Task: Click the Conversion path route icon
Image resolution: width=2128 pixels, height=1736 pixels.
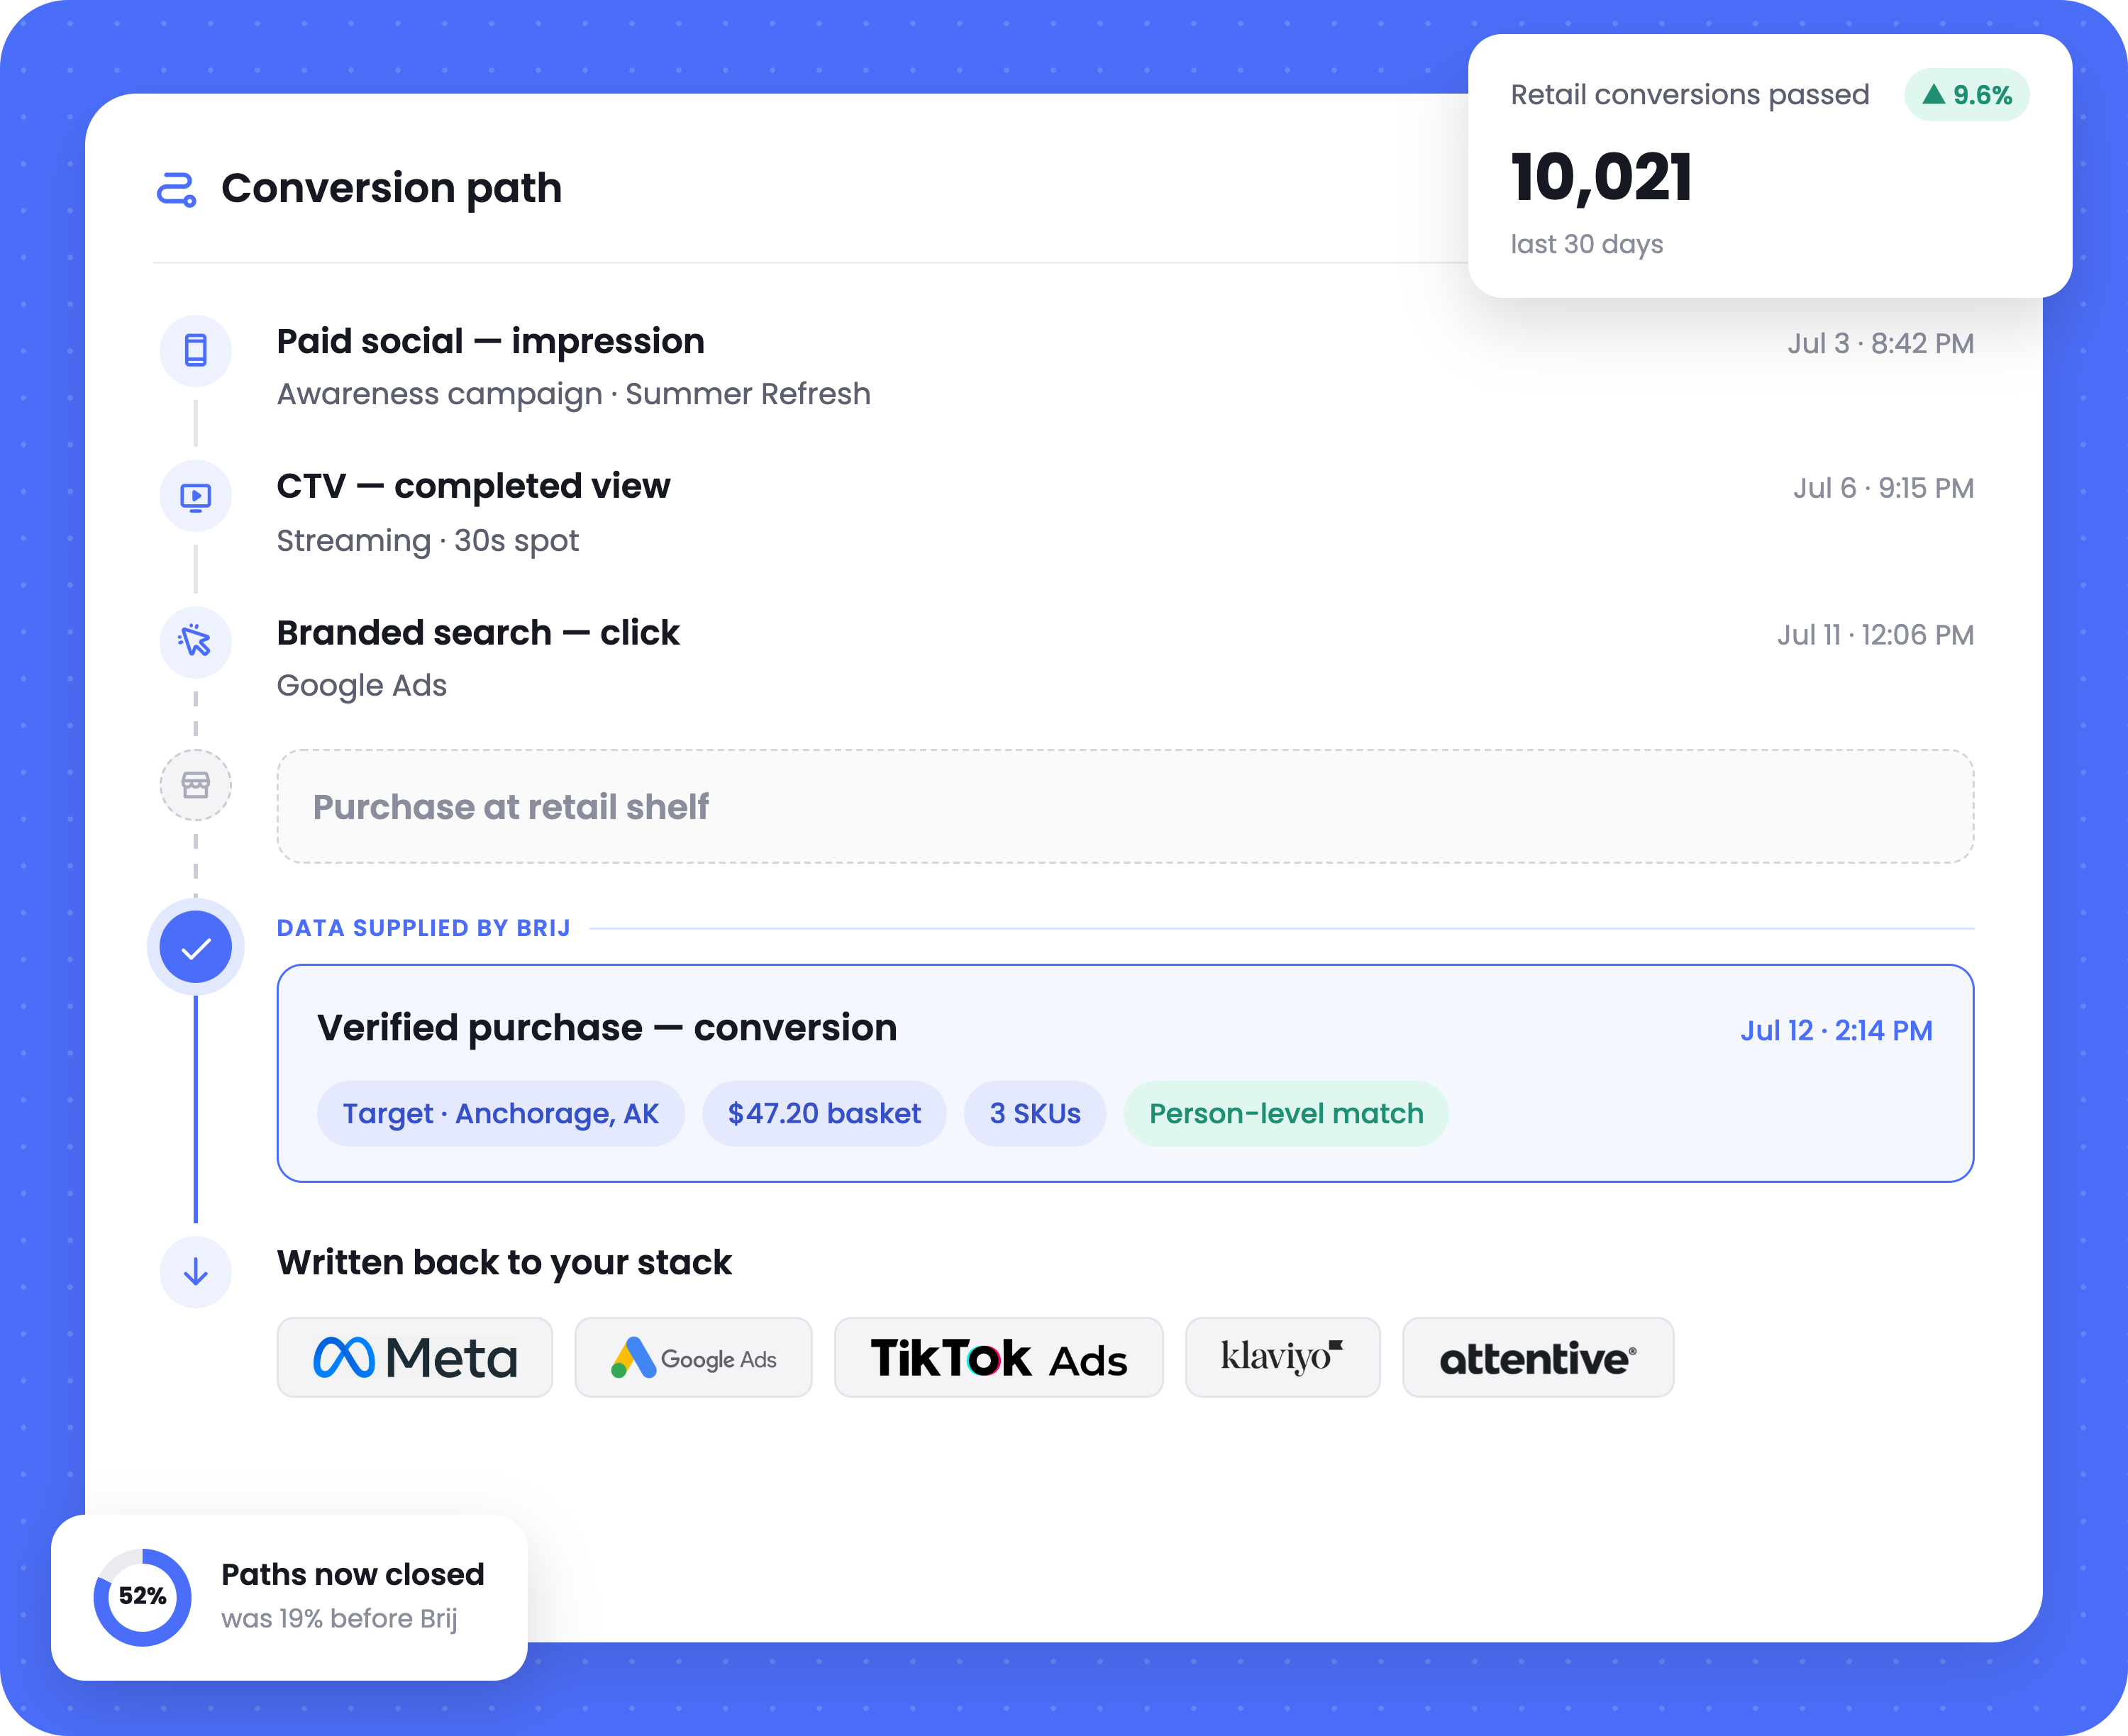Action: (177, 189)
